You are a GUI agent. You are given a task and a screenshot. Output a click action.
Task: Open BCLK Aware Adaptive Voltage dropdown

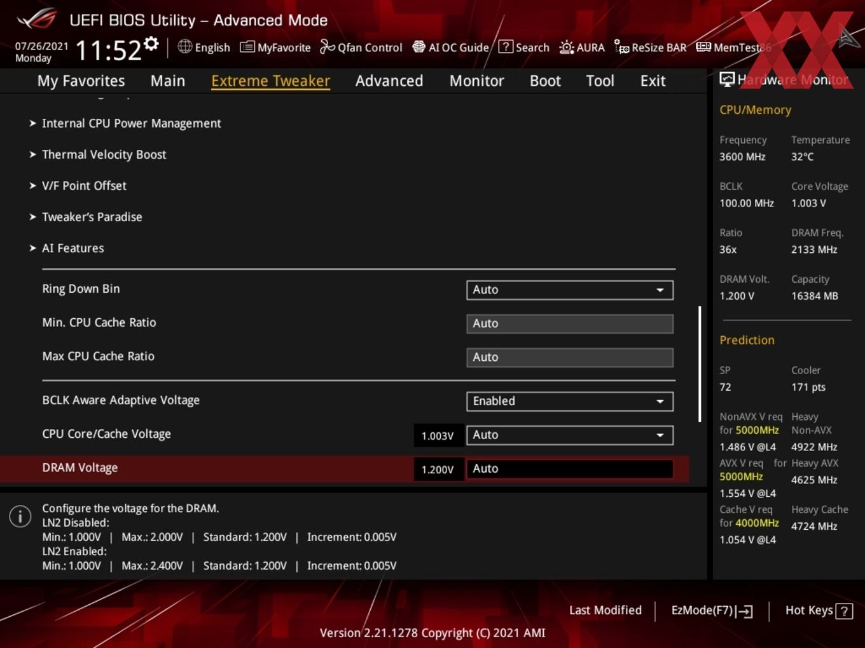(570, 401)
